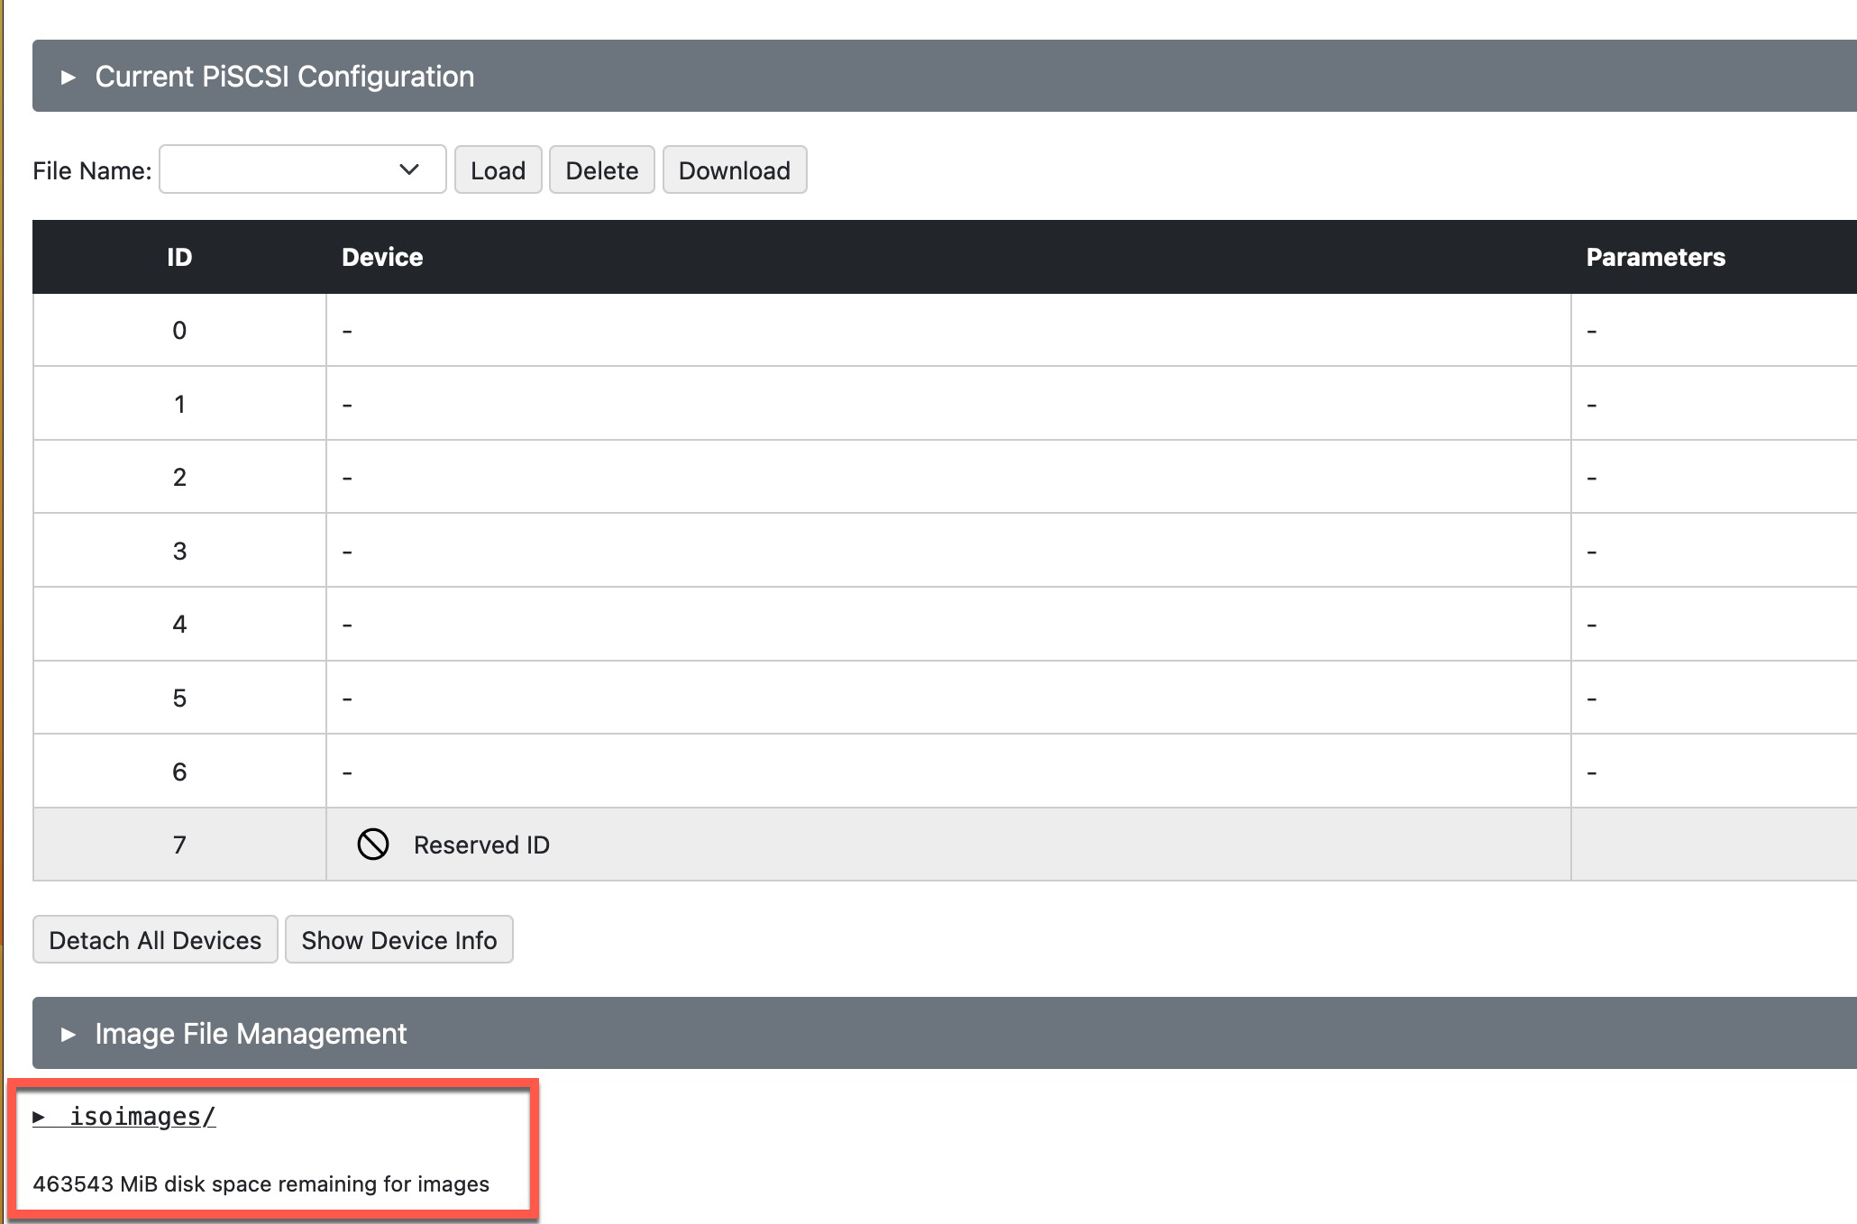Select ID 0 cell
Screen dimensions: 1857x1224
(179, 330)
